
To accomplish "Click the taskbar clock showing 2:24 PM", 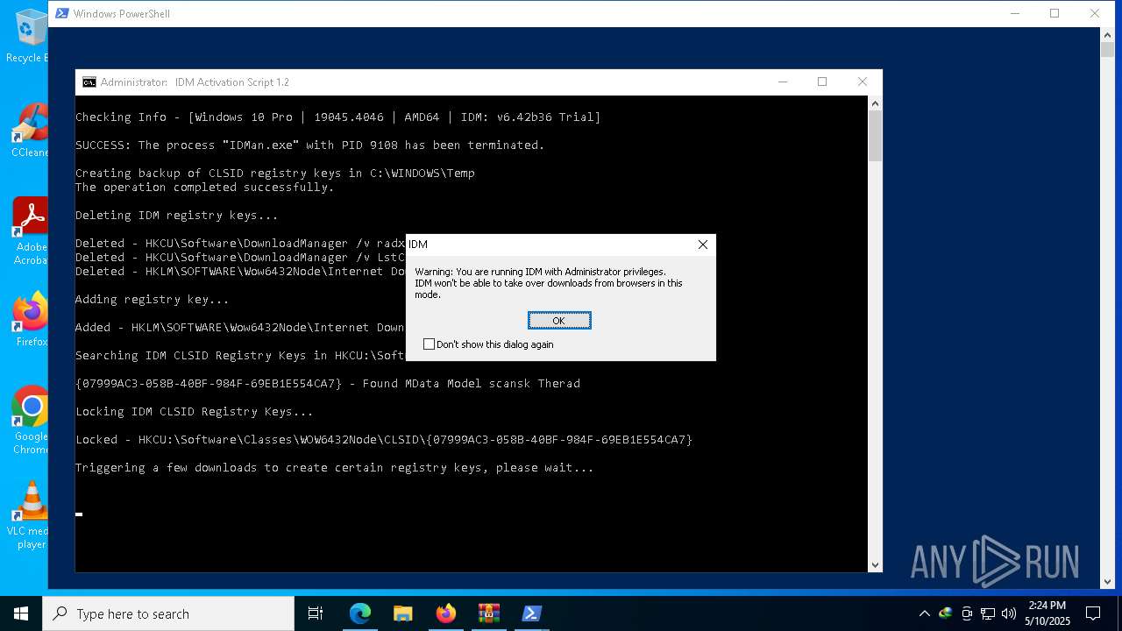I will tap(1047, 613).
